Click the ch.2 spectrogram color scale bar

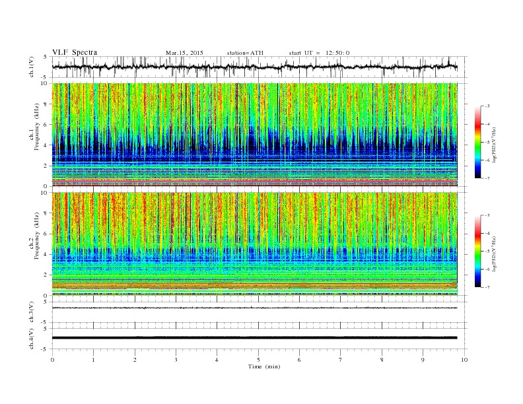tap(477, 252)
